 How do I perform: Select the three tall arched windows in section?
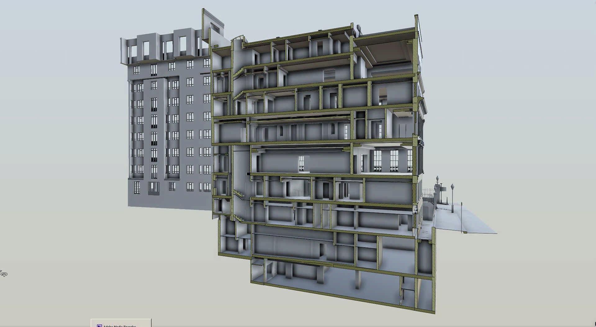pos(393,161)
